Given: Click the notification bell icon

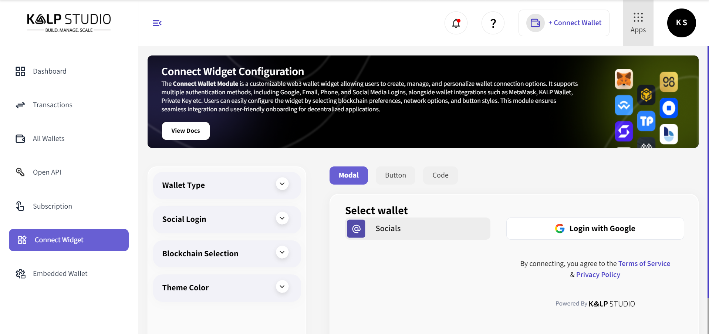Looking at the screenshot, I should point(456,23).
